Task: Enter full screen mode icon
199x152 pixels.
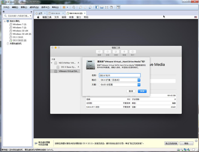Action: pos(106,7)
